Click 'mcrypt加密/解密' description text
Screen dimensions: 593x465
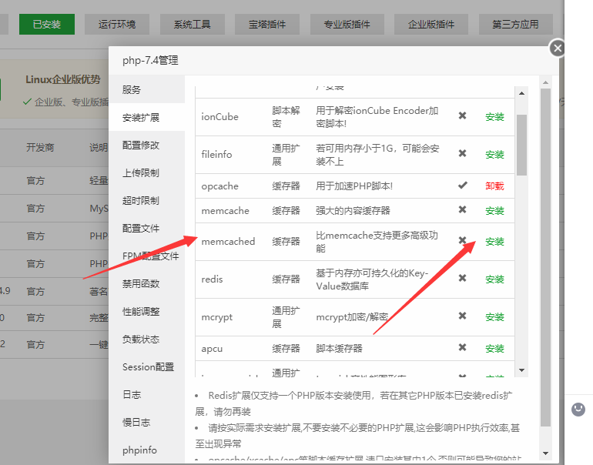352,317
